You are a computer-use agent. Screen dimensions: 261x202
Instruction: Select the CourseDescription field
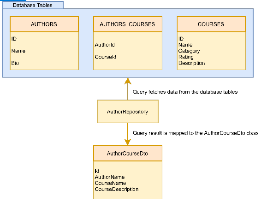coord(117,189)
